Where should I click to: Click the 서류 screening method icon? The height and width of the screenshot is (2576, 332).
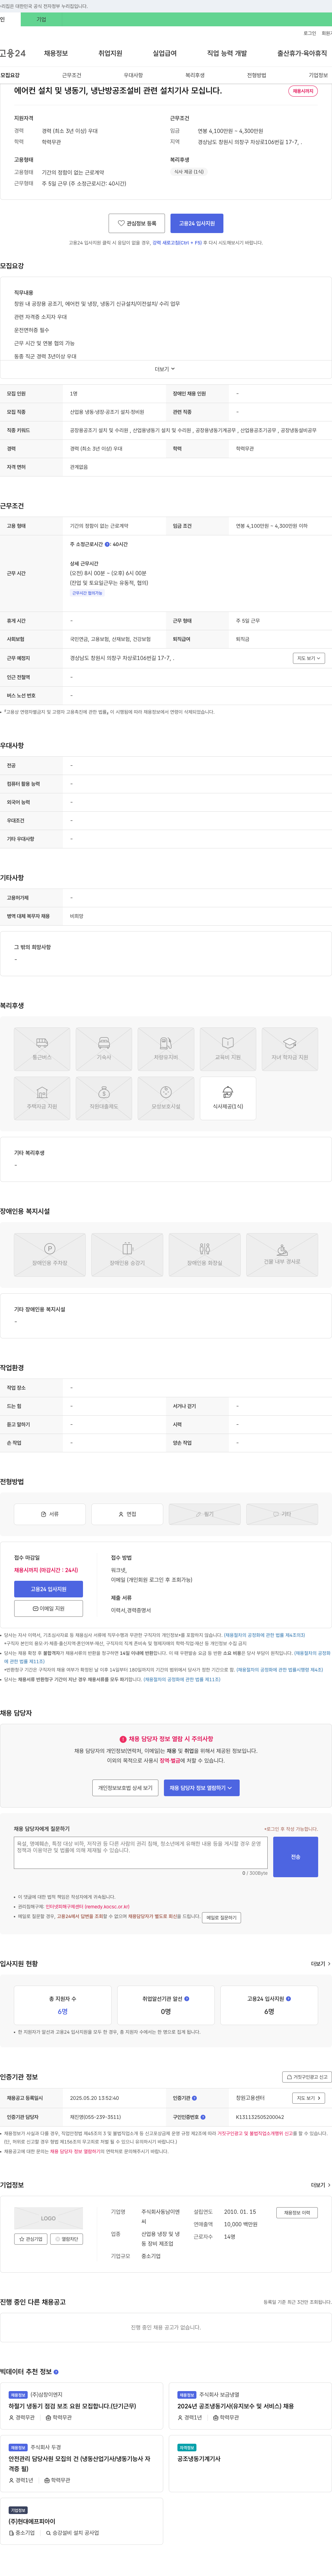(50, 1514)
